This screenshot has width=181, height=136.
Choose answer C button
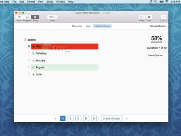click(78, 119)
